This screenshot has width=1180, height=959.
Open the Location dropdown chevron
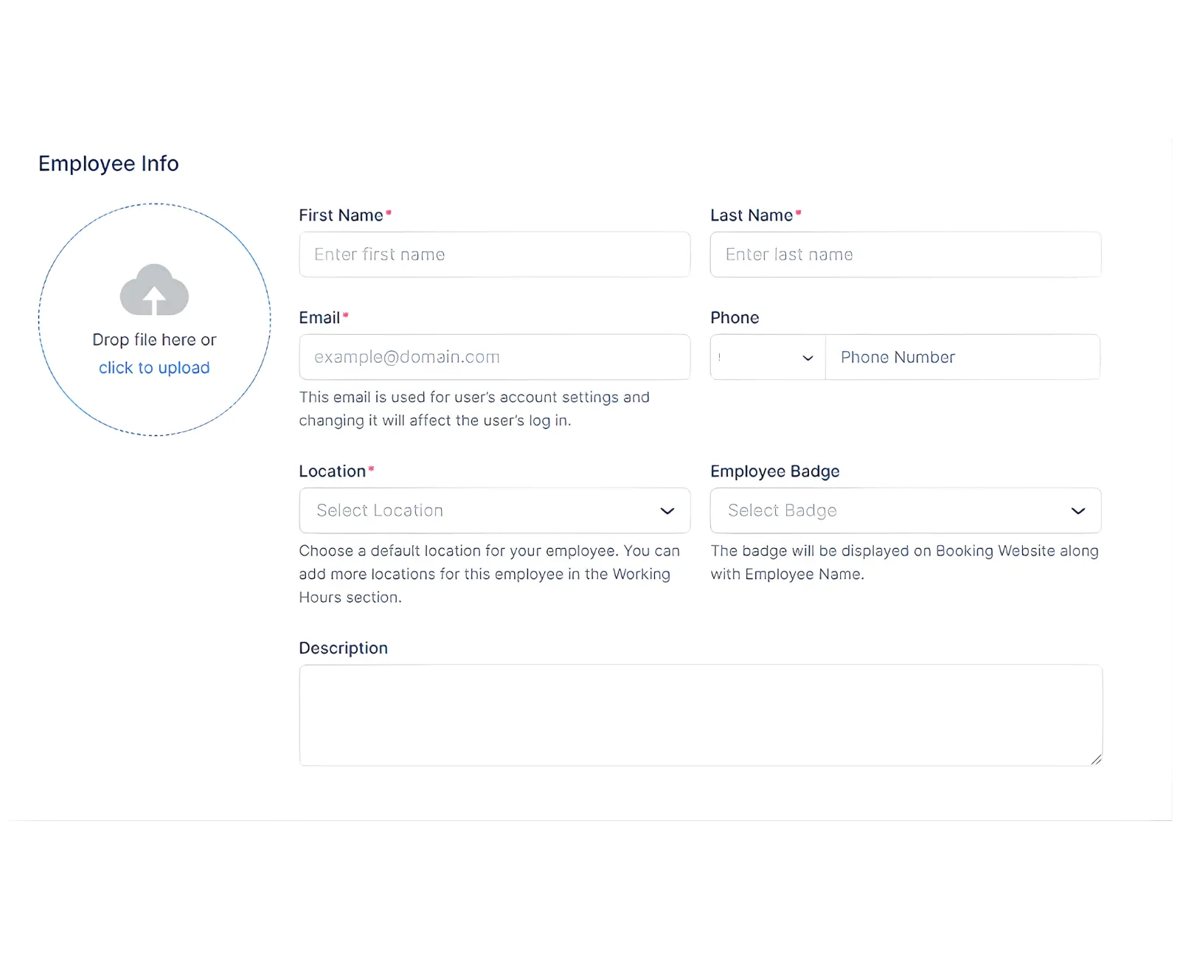667,510
